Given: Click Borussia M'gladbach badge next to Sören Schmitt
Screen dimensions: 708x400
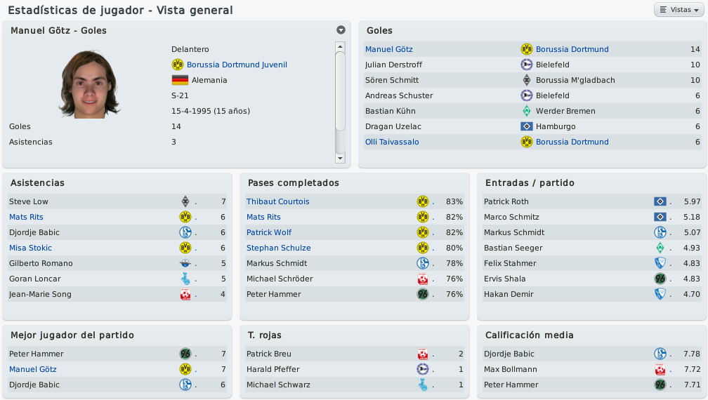Looking at the screenshot, I should click(527, 80).
